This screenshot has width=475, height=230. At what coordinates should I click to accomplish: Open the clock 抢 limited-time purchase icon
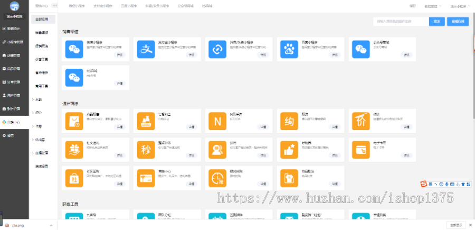(217, 178)
